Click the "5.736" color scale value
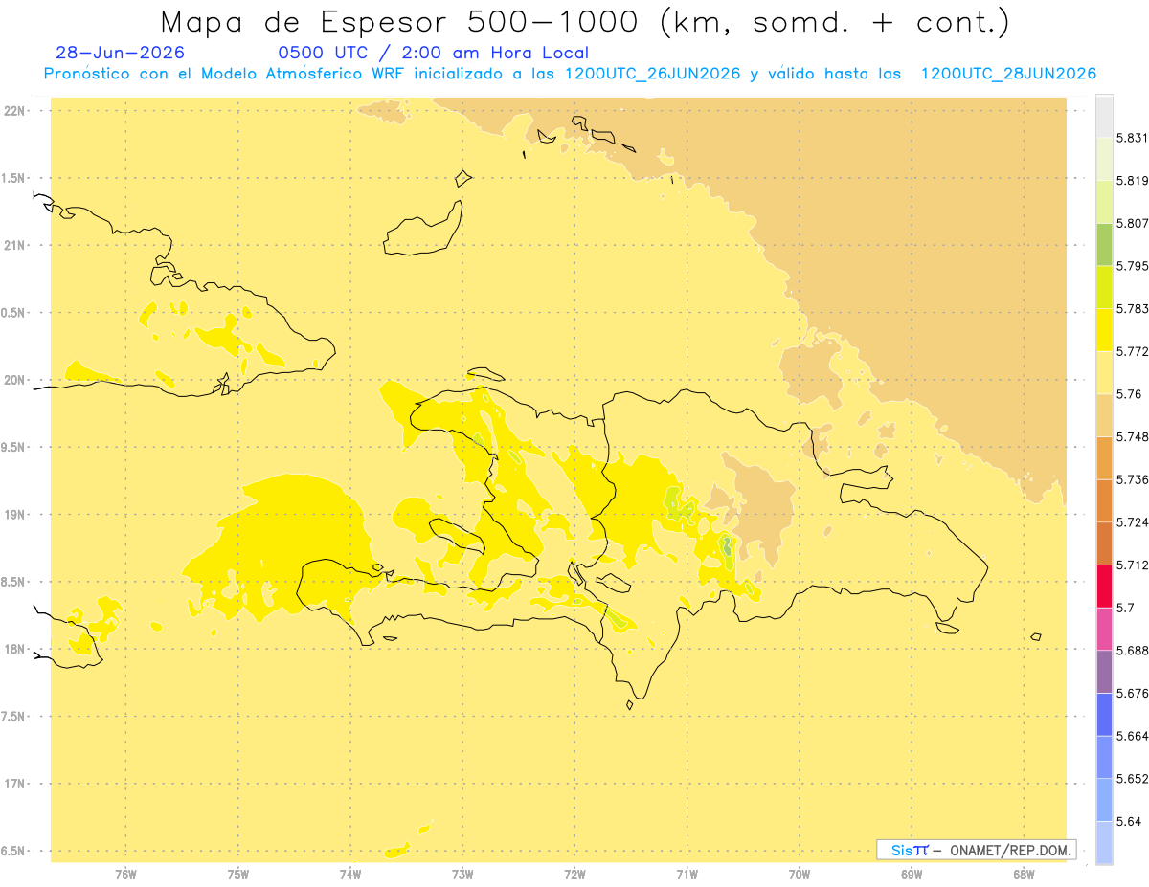The image size is (1149, 887). (x=1133, y=479)
